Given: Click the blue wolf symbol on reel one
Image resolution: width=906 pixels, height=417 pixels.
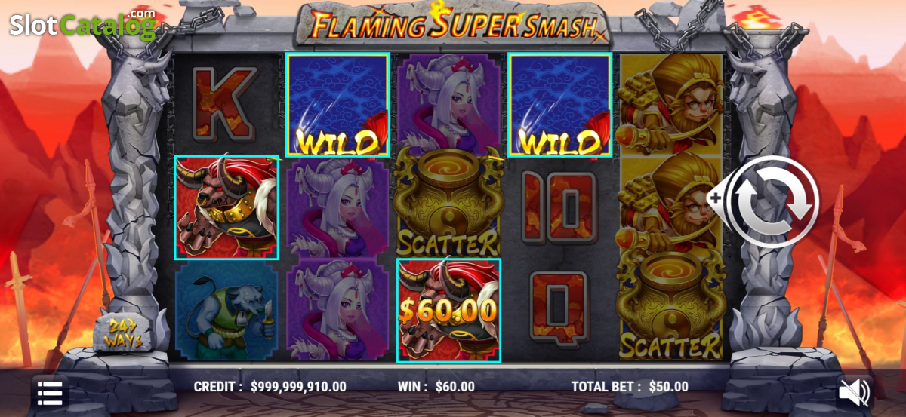Looking at the screenshot, I should click(x=226, y=310).
